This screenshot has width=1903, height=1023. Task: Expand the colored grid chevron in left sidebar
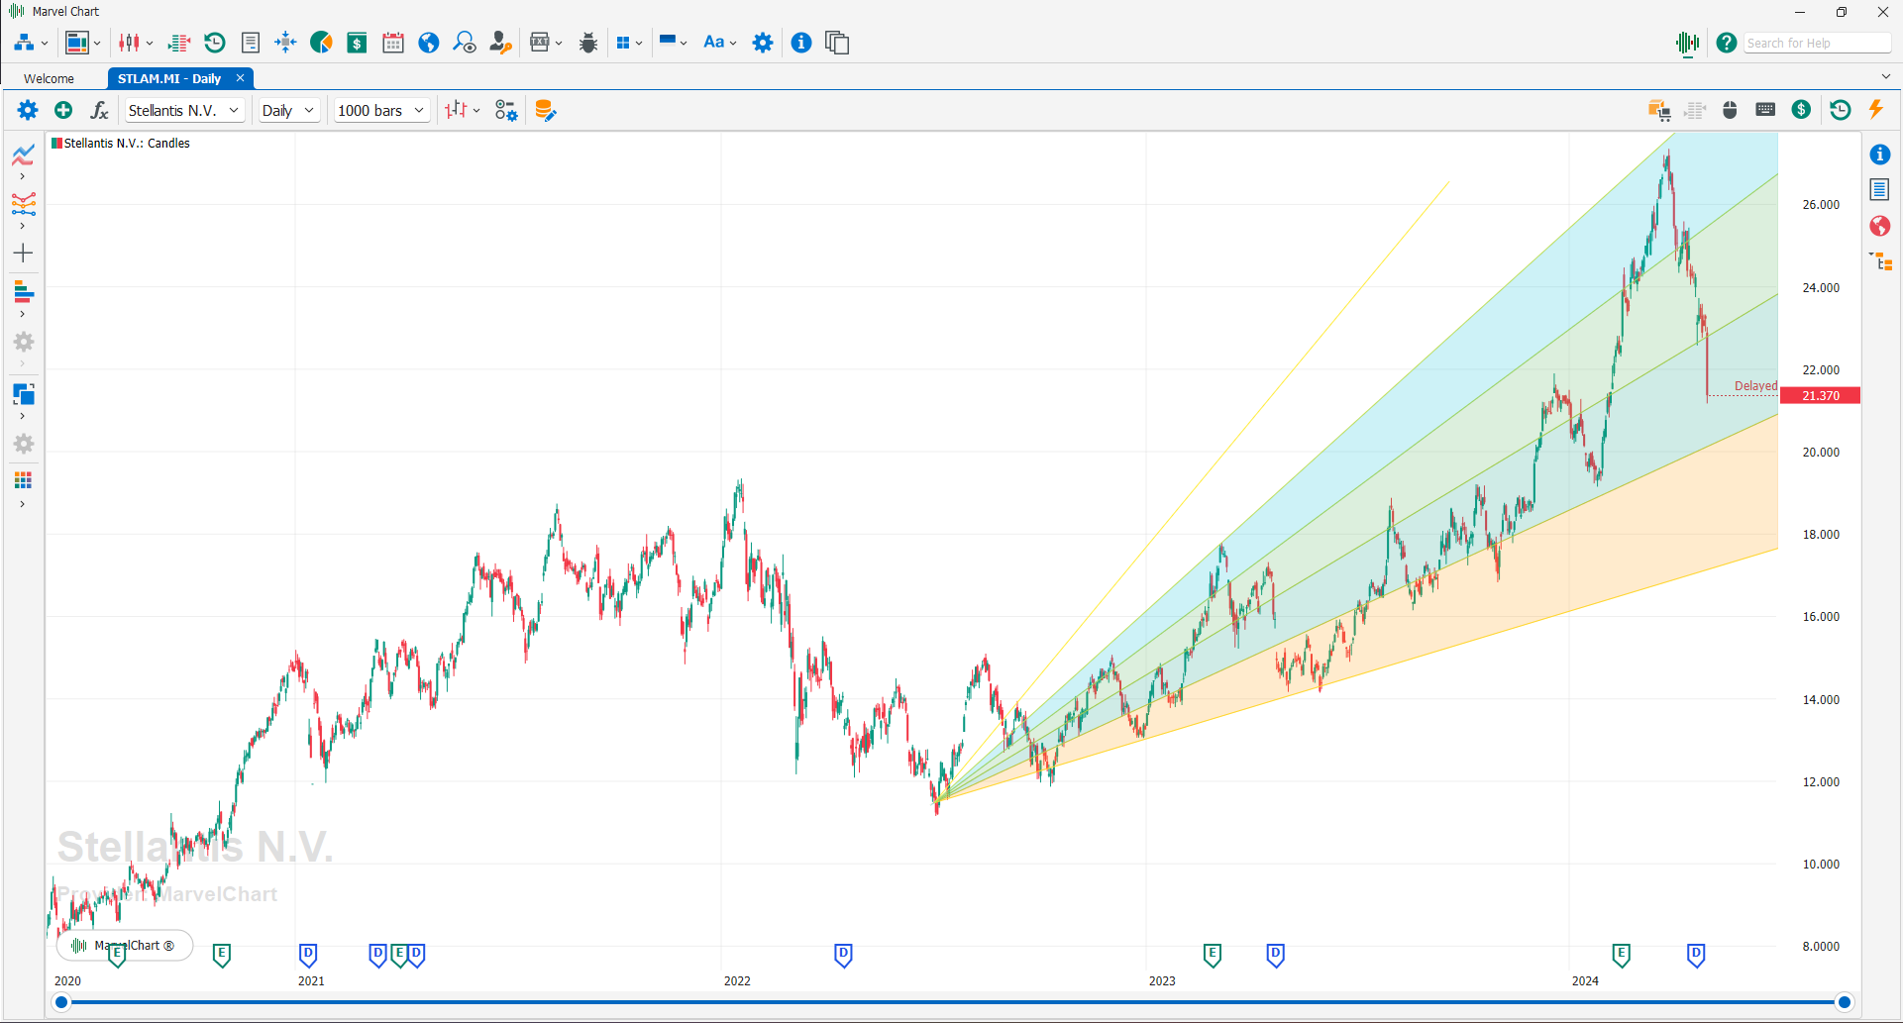point(23,504)
